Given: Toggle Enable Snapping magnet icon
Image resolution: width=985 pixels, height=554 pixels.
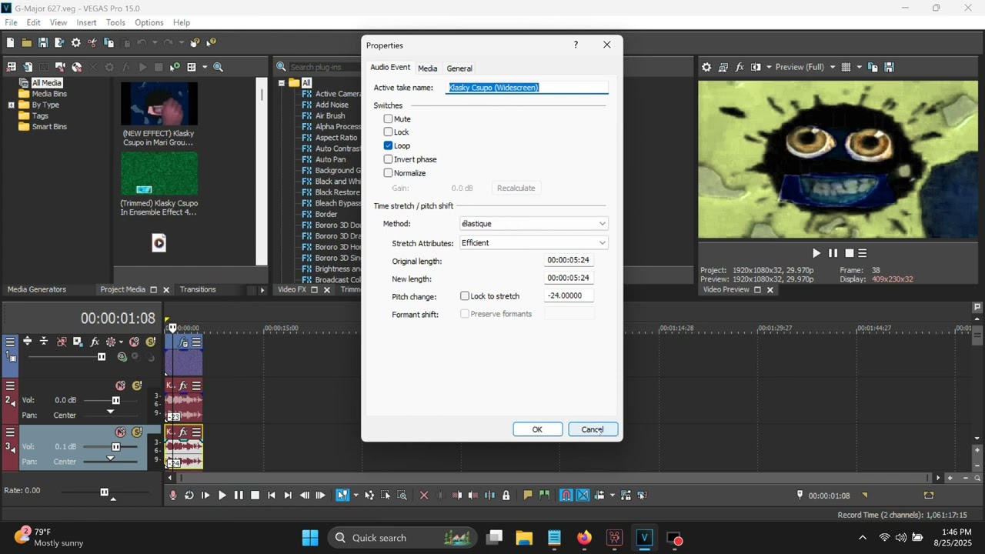Looking at the screenshot, I should click(x=566, y=496).
